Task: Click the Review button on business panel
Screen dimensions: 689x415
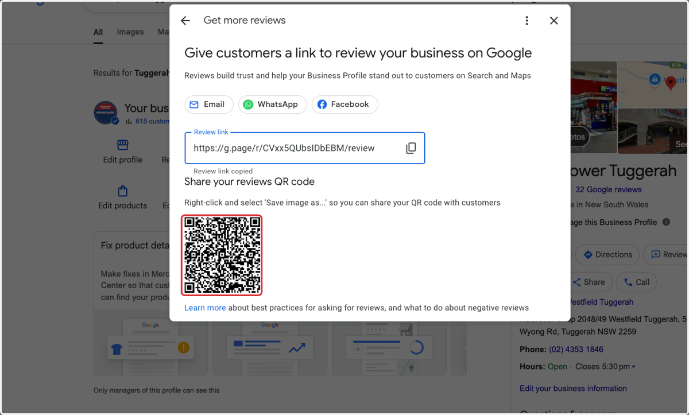Action: click(666, 255)
